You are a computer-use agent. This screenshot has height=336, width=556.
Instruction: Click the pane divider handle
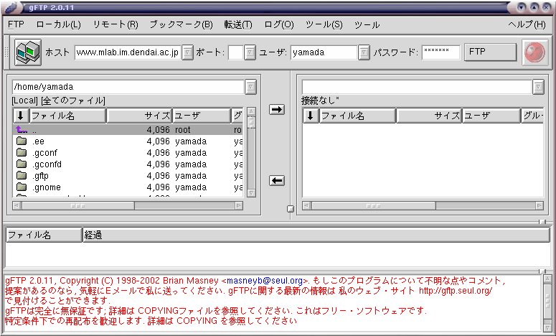tap(290, 209)
